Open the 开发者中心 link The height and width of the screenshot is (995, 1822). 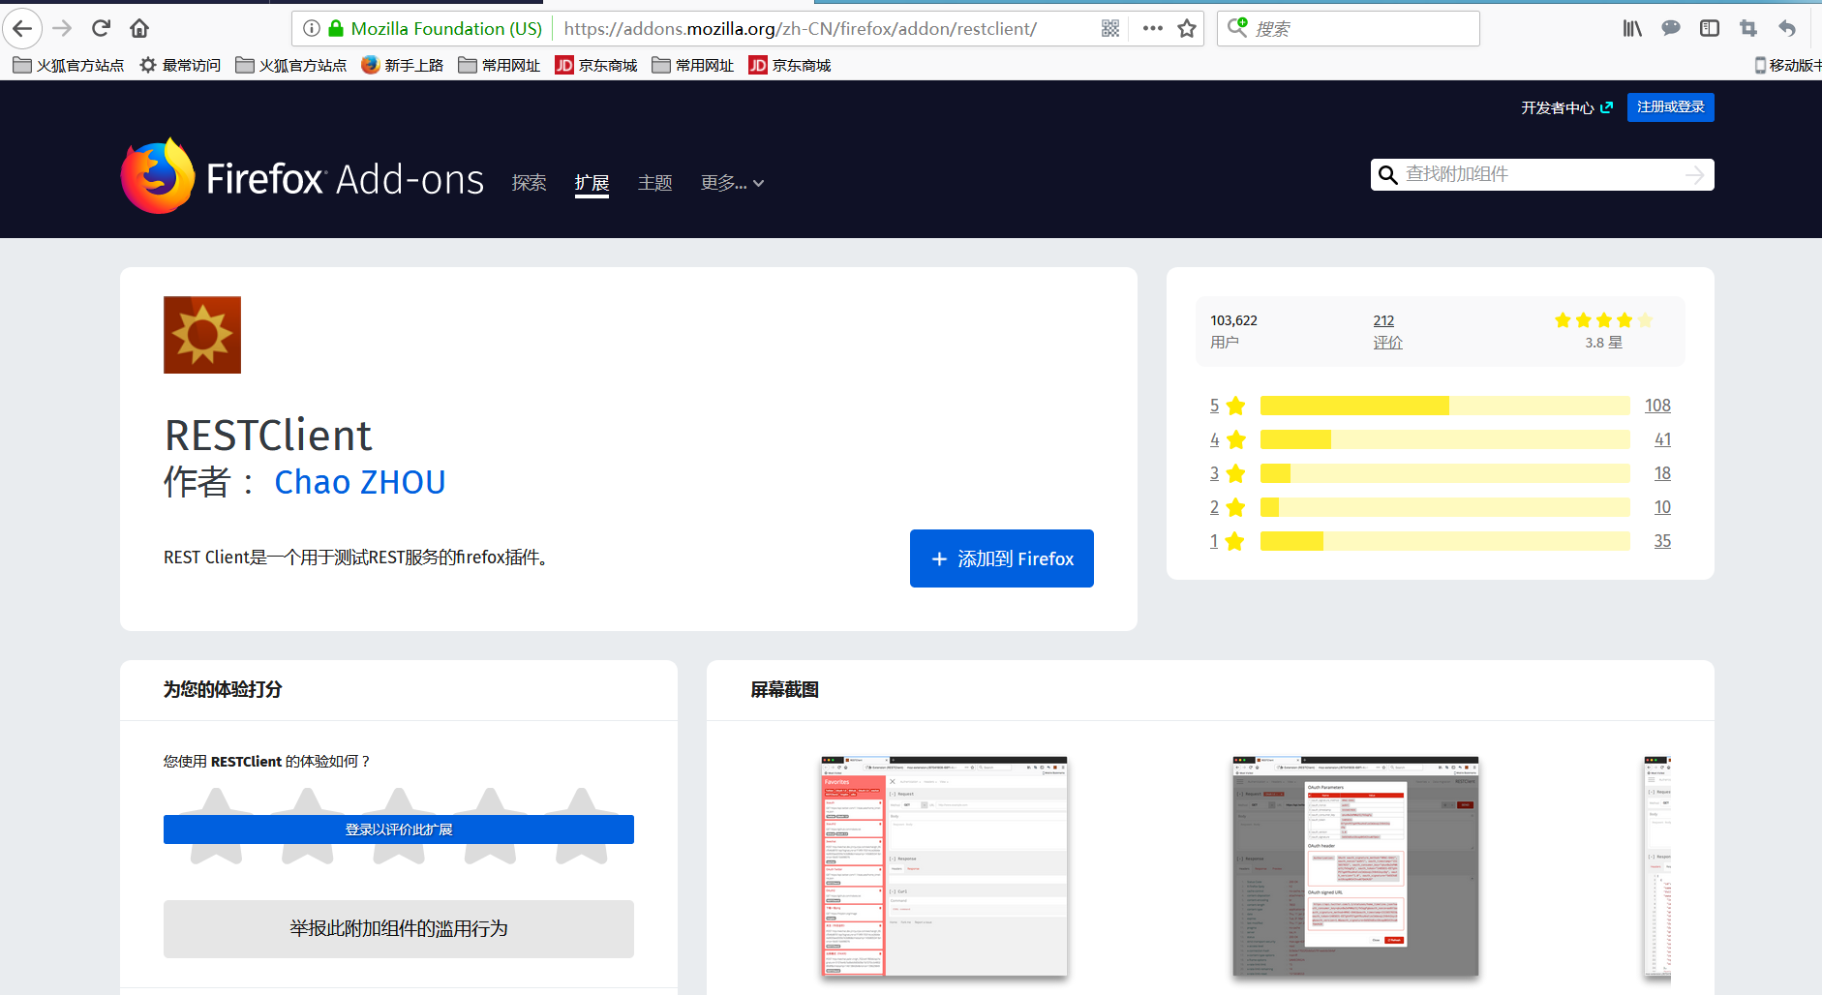coord(1566,107)
